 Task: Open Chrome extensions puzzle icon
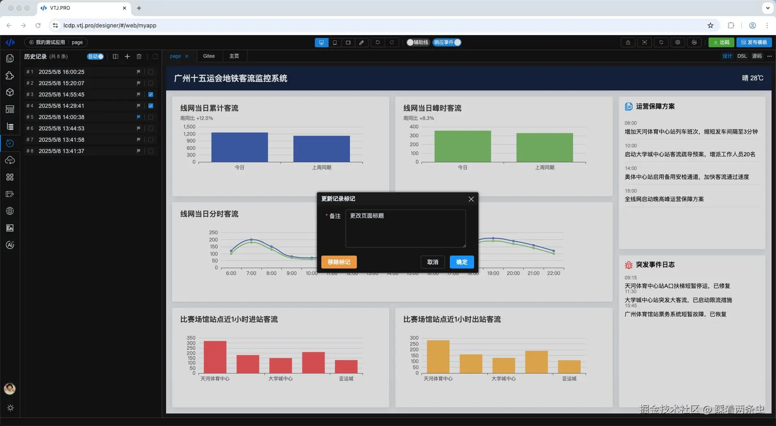click(x=731, y=25)
